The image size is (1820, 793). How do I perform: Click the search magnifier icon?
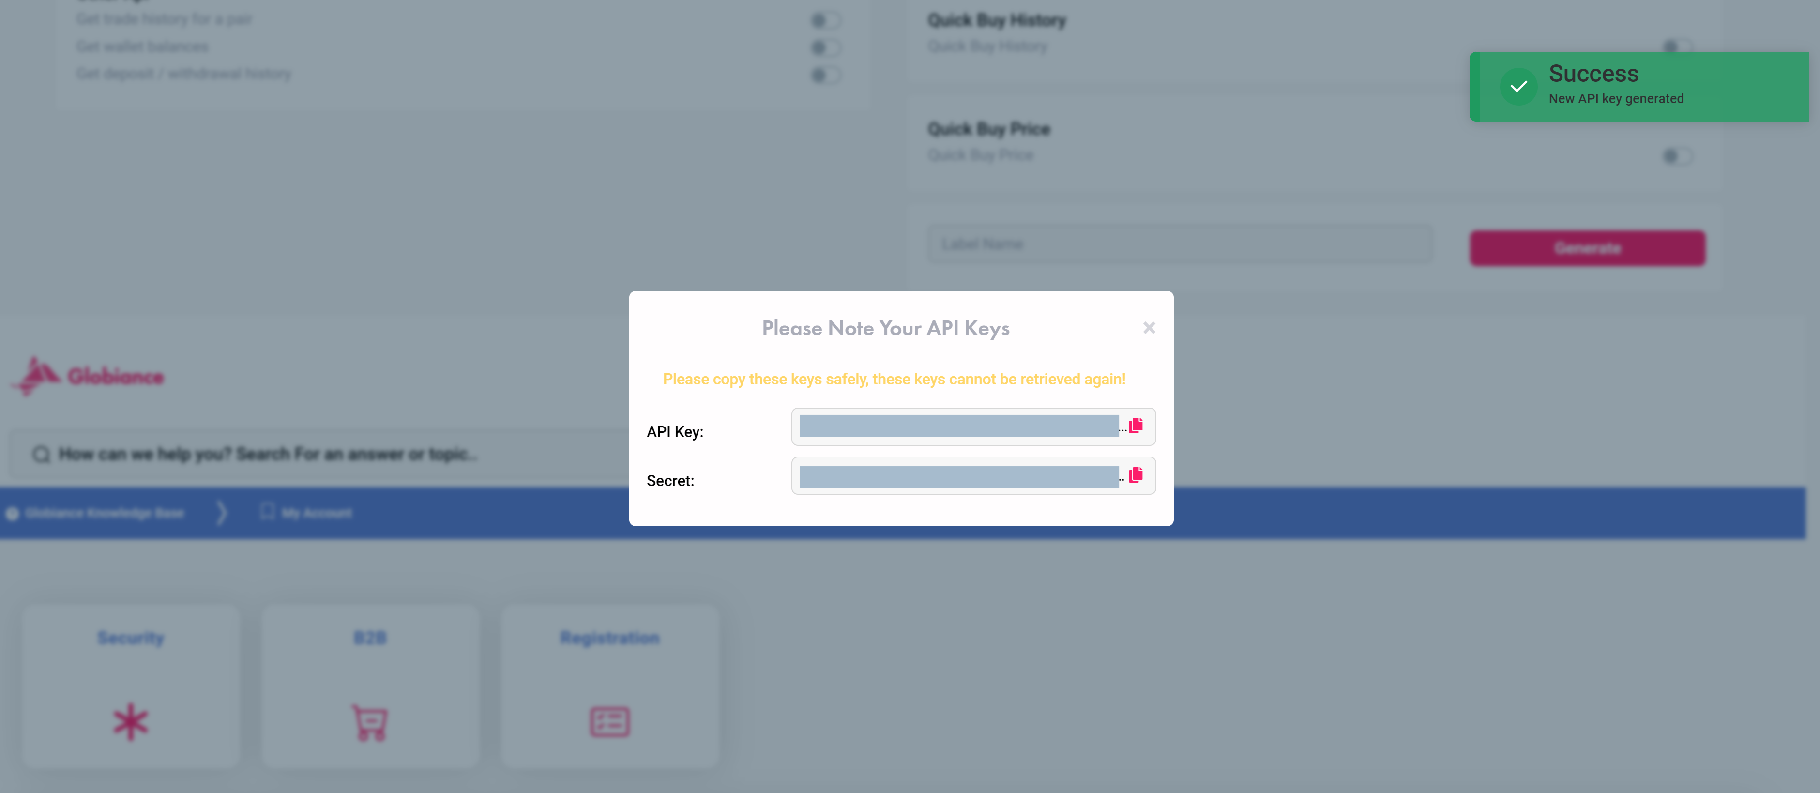(41, 454)
